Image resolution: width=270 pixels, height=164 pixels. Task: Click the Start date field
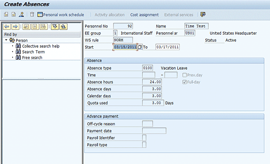click(126, 47)
